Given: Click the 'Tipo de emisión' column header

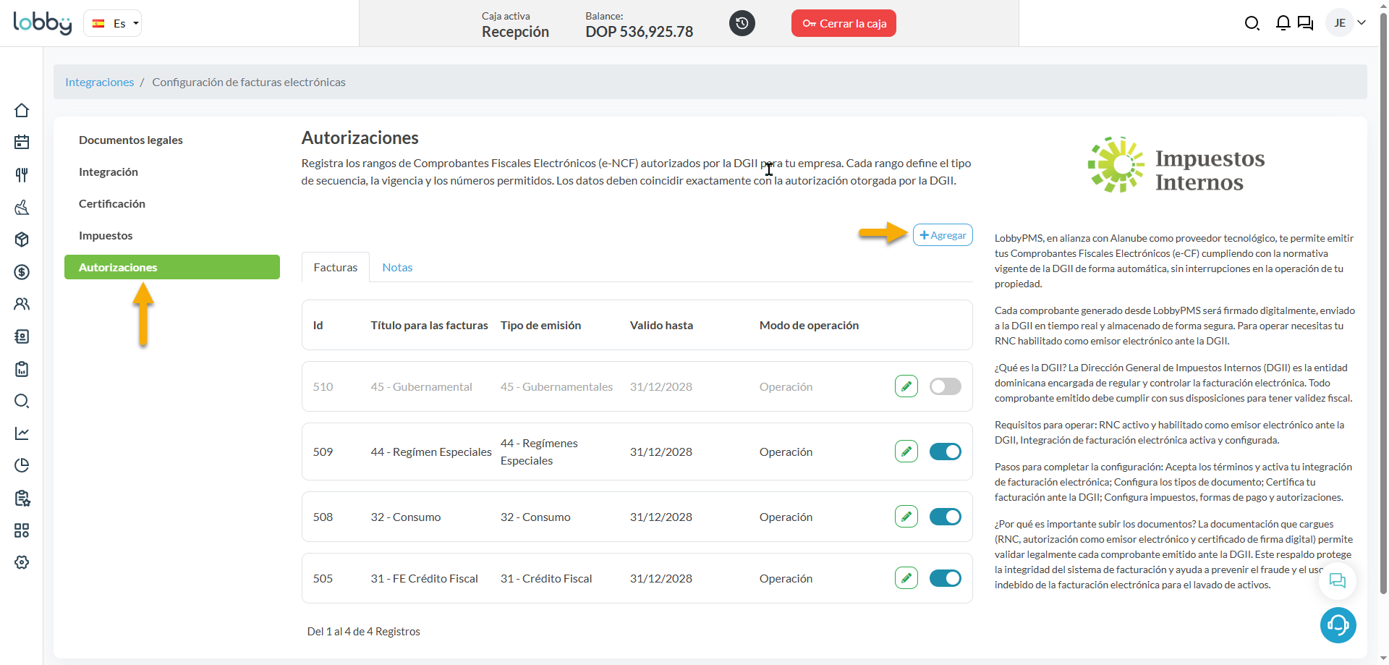Looking at the screenshot, I should tap(540, 325).
